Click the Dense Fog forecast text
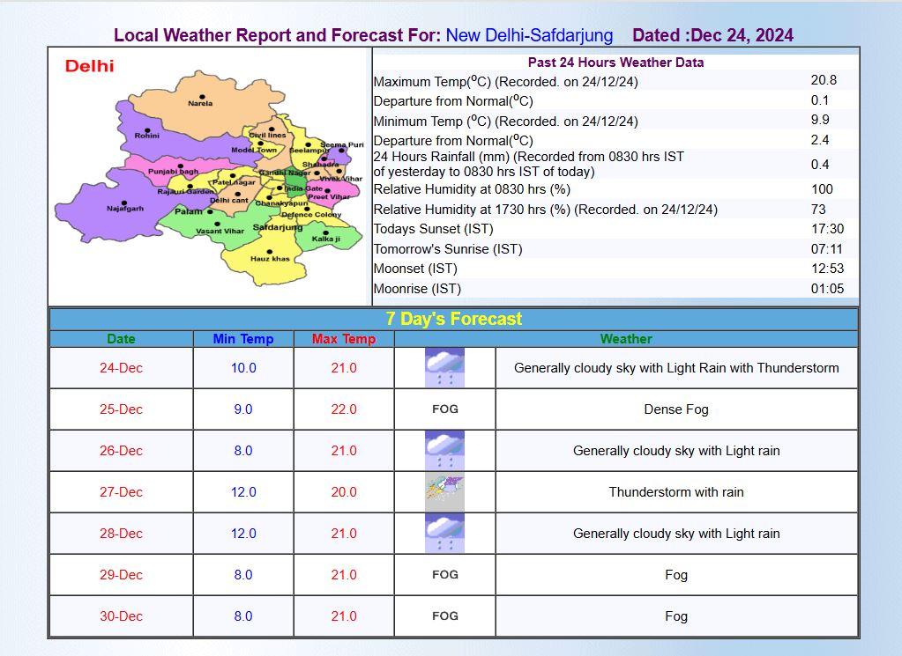Screen dimensions: 902x656 [x=676, y=409]
